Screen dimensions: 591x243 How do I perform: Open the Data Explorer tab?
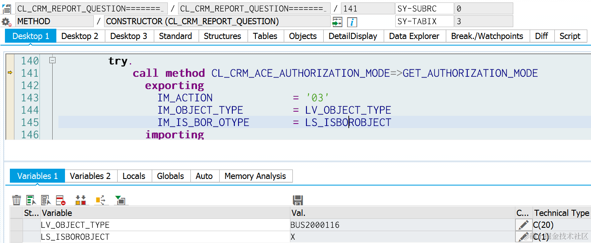414,36
